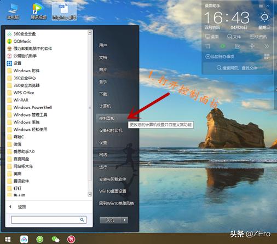Expand the 钉钉 folder
The width and height of the screenshot is (277, 244).
point(14,188)
